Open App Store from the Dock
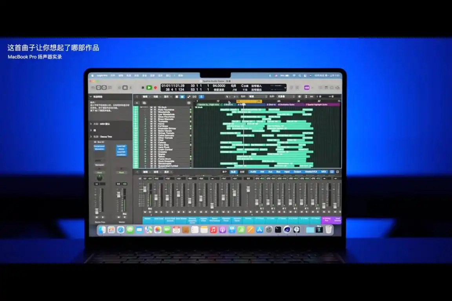This screenshot has width=452, height=301. 259,230
